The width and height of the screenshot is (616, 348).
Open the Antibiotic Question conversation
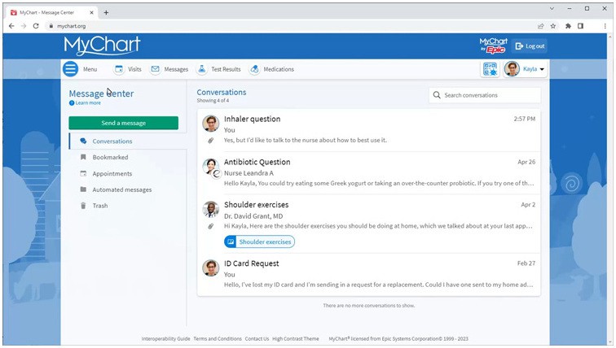[x=368, y=173]
